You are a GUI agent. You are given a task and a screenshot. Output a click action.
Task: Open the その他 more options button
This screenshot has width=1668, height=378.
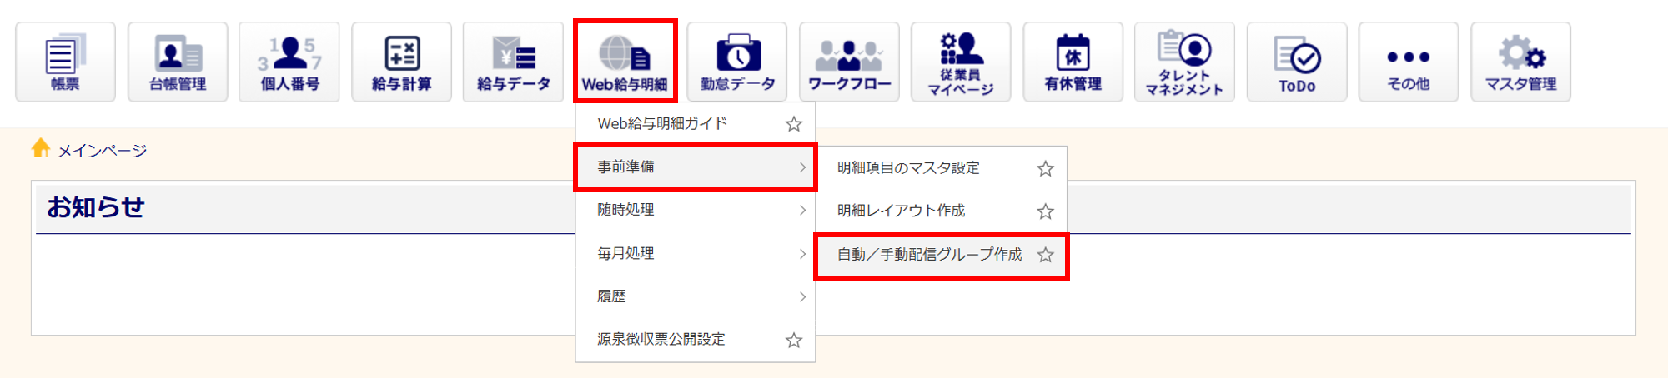point(1409,62)
